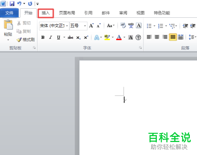Apply the red font color

pos(119,37)
